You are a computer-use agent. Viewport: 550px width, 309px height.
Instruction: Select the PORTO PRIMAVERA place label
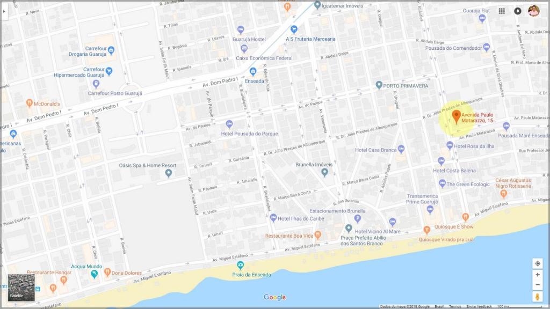[406, 86]
